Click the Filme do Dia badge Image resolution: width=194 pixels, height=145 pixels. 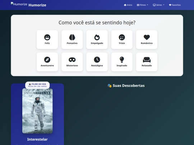coord(37,85)
